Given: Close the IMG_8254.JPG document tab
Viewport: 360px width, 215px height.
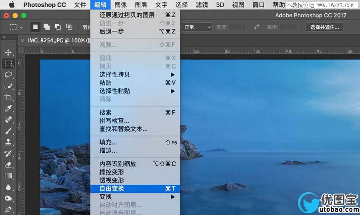Looking at the screenshot, I should (x=22, y=41).
